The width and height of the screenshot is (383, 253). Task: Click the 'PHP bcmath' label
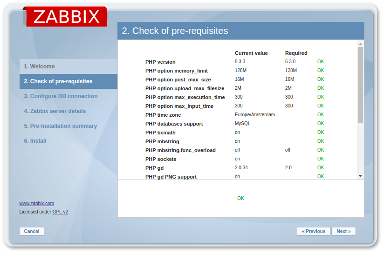point(160,133)
